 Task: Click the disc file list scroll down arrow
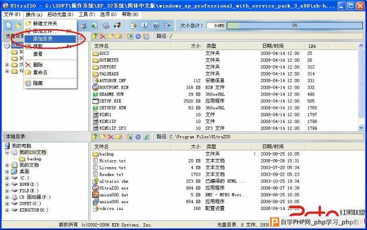[361, 128]
